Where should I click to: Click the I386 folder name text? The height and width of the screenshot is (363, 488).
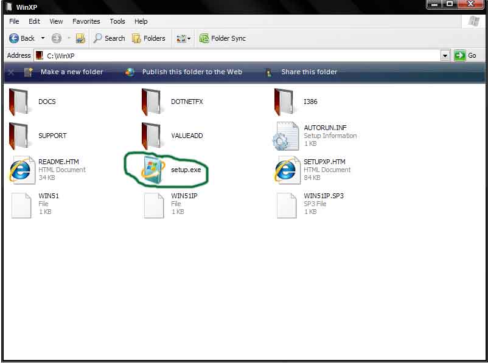coord(310,102)
